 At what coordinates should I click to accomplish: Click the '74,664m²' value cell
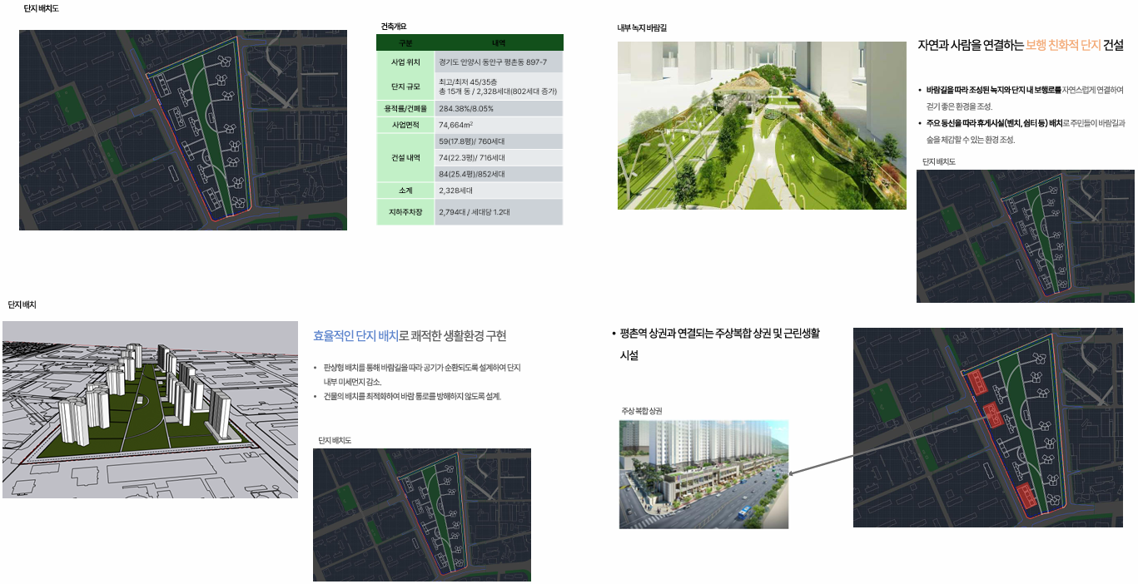point(499,125)
